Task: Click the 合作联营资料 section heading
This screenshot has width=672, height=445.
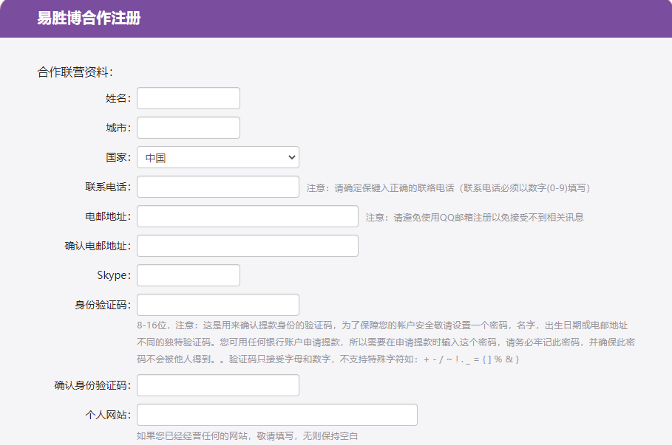Action: point(75,72)
